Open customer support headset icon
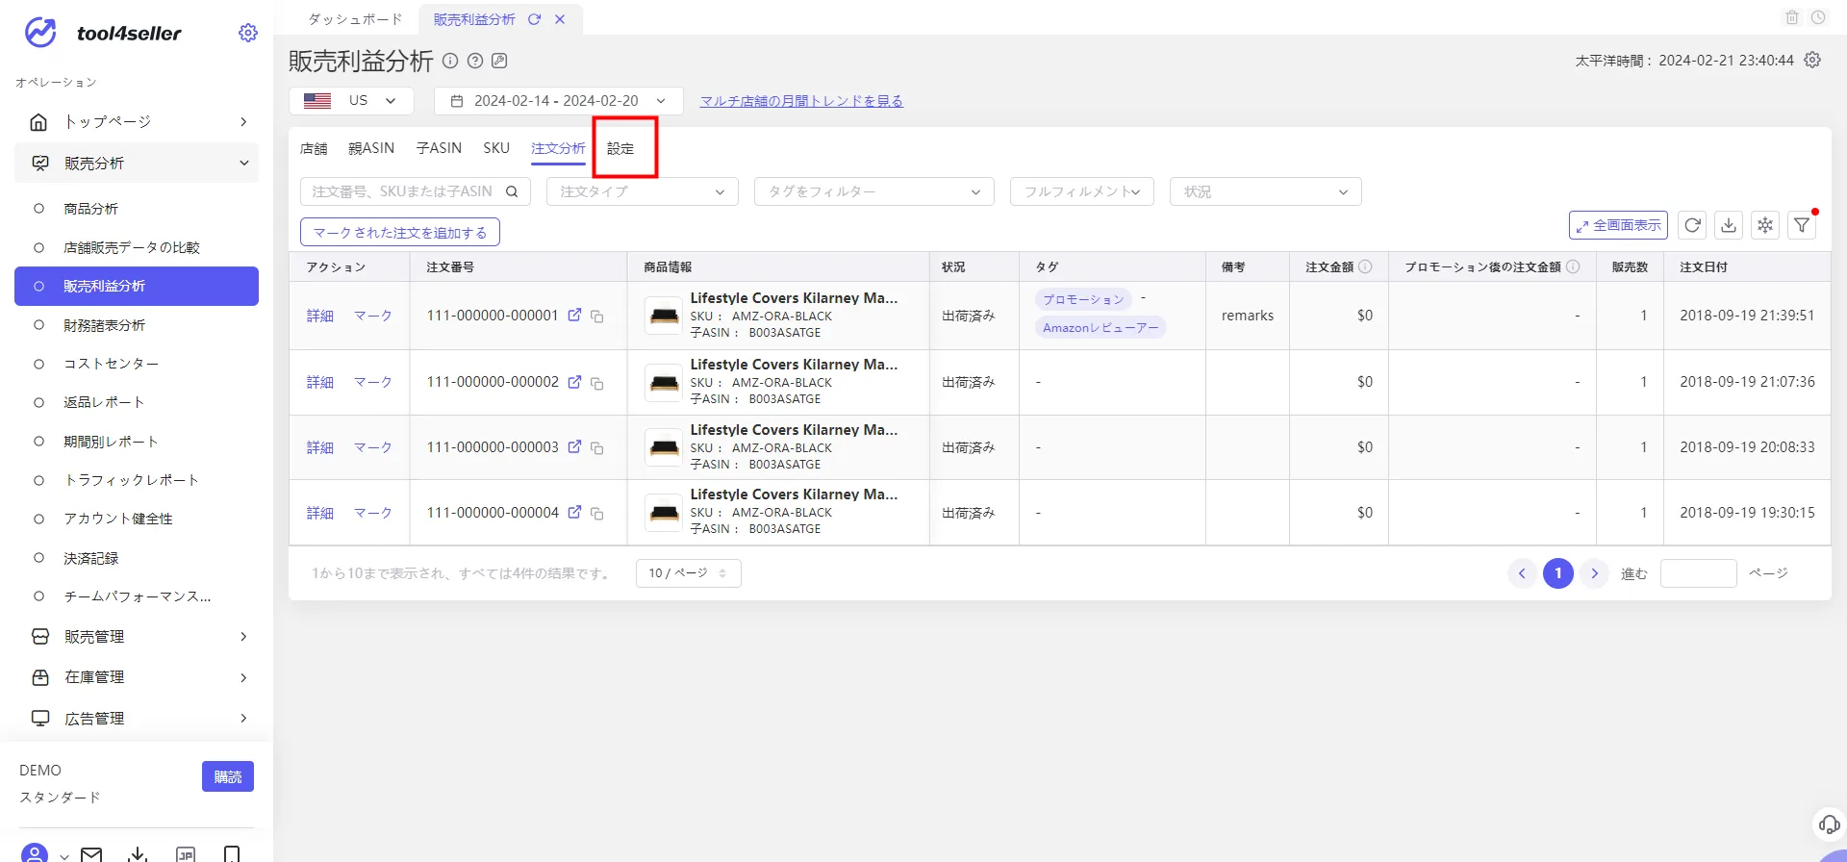The height and width of the screenshot is (862, 1847). pos(1829,824)
